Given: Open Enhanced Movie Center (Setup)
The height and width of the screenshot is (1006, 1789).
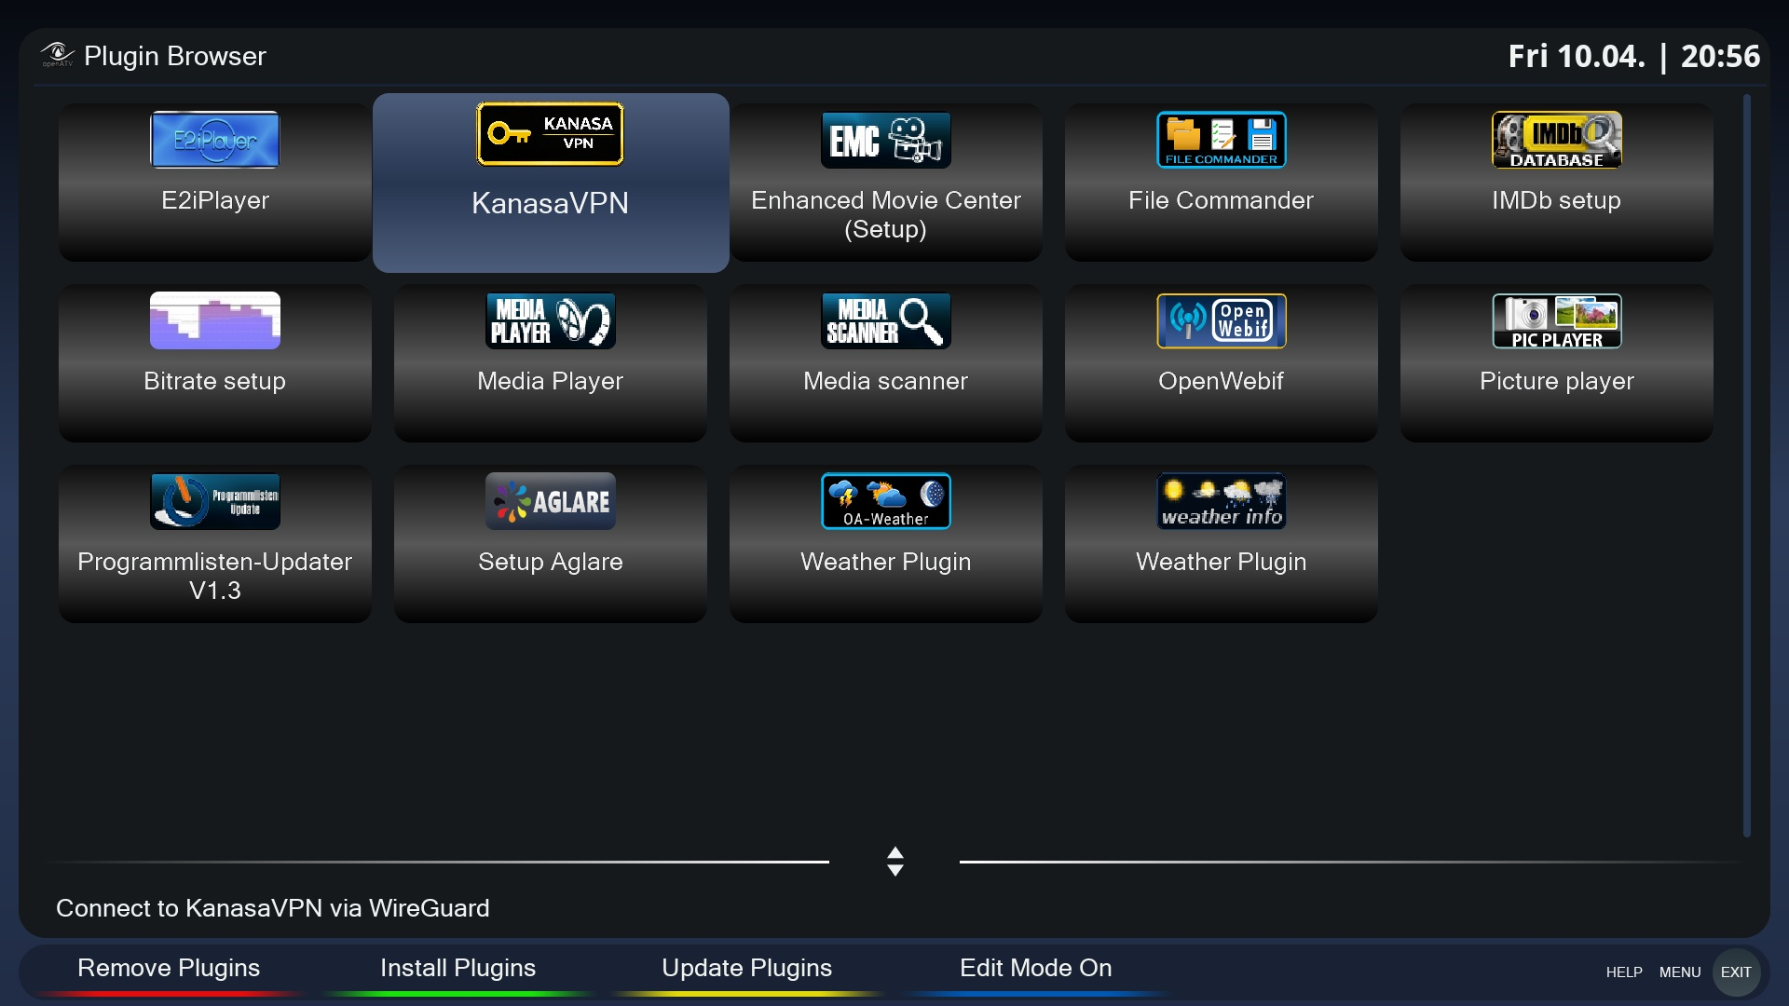Looking at the screenshot, I should tap(885, 182).
